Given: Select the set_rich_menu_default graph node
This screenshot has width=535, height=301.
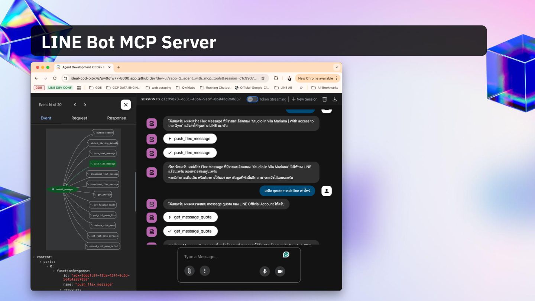Looking at the screenshot, I should coord(103,236).
